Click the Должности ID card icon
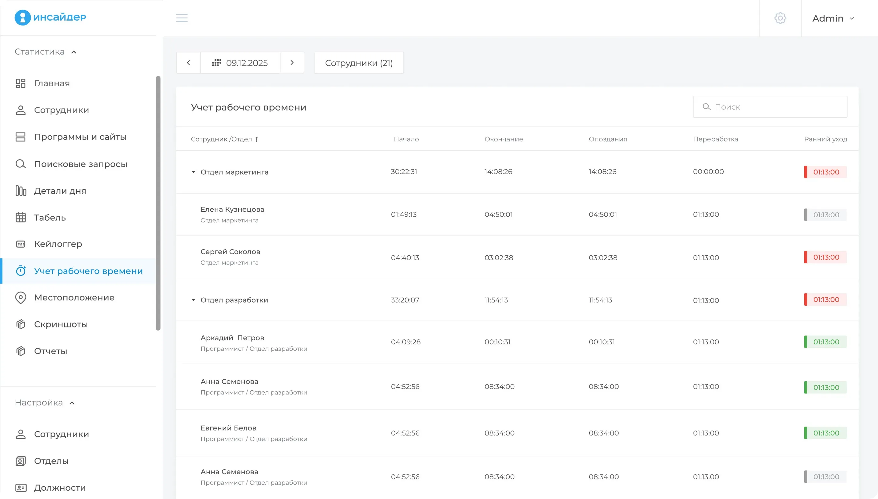Viewport: 878px width, 499px height. 21,488
